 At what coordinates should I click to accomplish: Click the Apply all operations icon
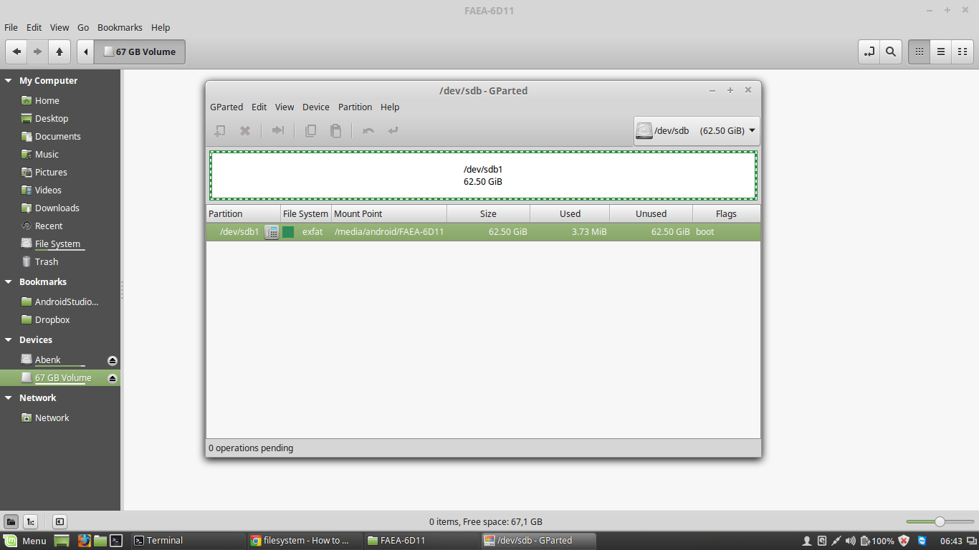tap(393, 131)
